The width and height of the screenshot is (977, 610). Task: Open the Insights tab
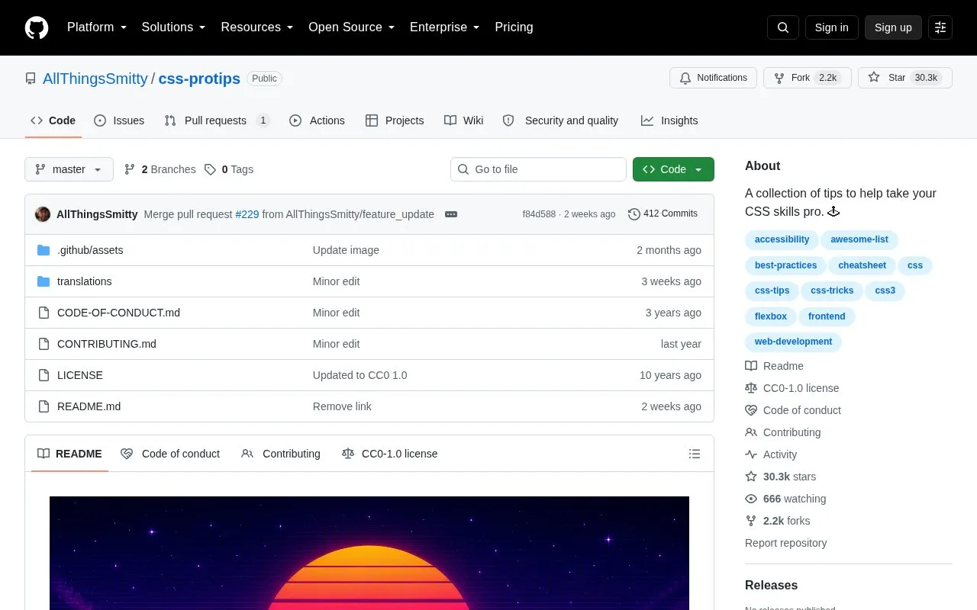pyautogui.click(x=669, y=120)
